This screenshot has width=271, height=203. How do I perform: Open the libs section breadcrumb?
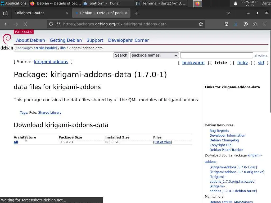coord(63,48)
